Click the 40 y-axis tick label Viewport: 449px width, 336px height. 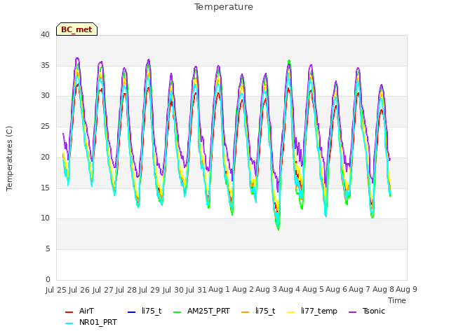[x=45, y=35]
